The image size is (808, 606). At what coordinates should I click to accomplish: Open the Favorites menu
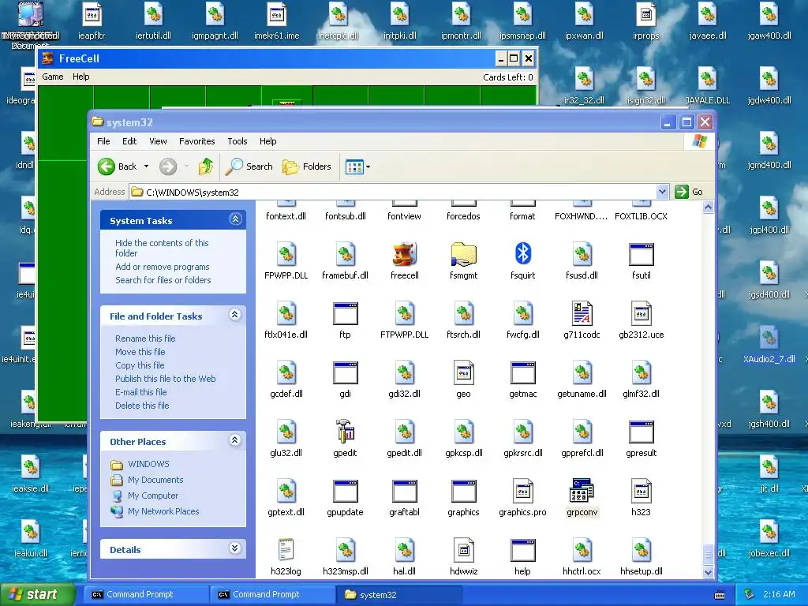click(x=196, y=141)
